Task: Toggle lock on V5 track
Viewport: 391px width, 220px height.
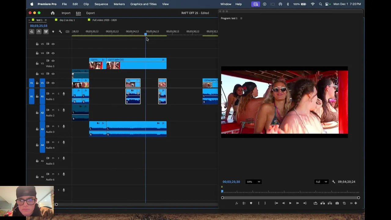Action: [x=37, y=44]
